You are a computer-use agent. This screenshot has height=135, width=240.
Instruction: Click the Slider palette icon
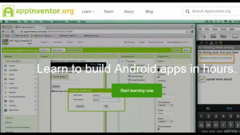[x=6, y=101]
